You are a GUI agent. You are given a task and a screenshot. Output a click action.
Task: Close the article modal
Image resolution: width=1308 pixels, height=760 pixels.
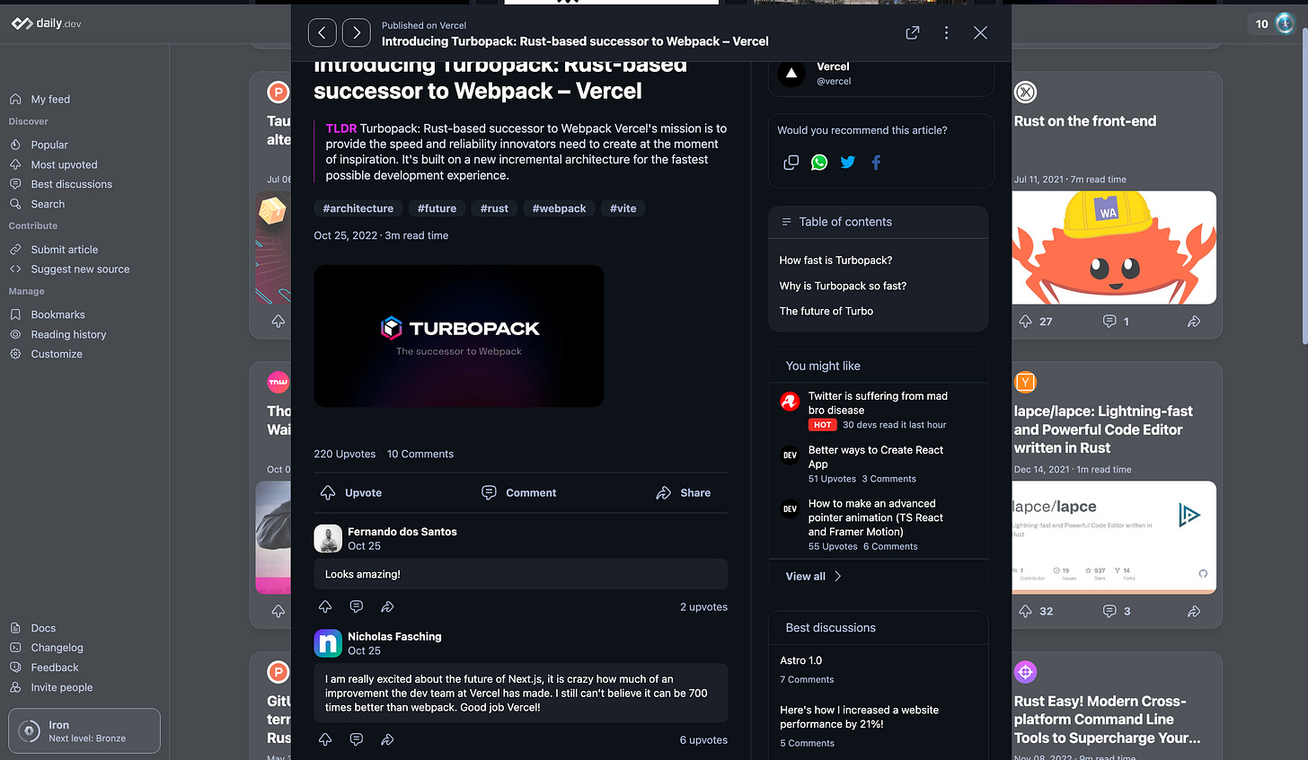point(980,33)
